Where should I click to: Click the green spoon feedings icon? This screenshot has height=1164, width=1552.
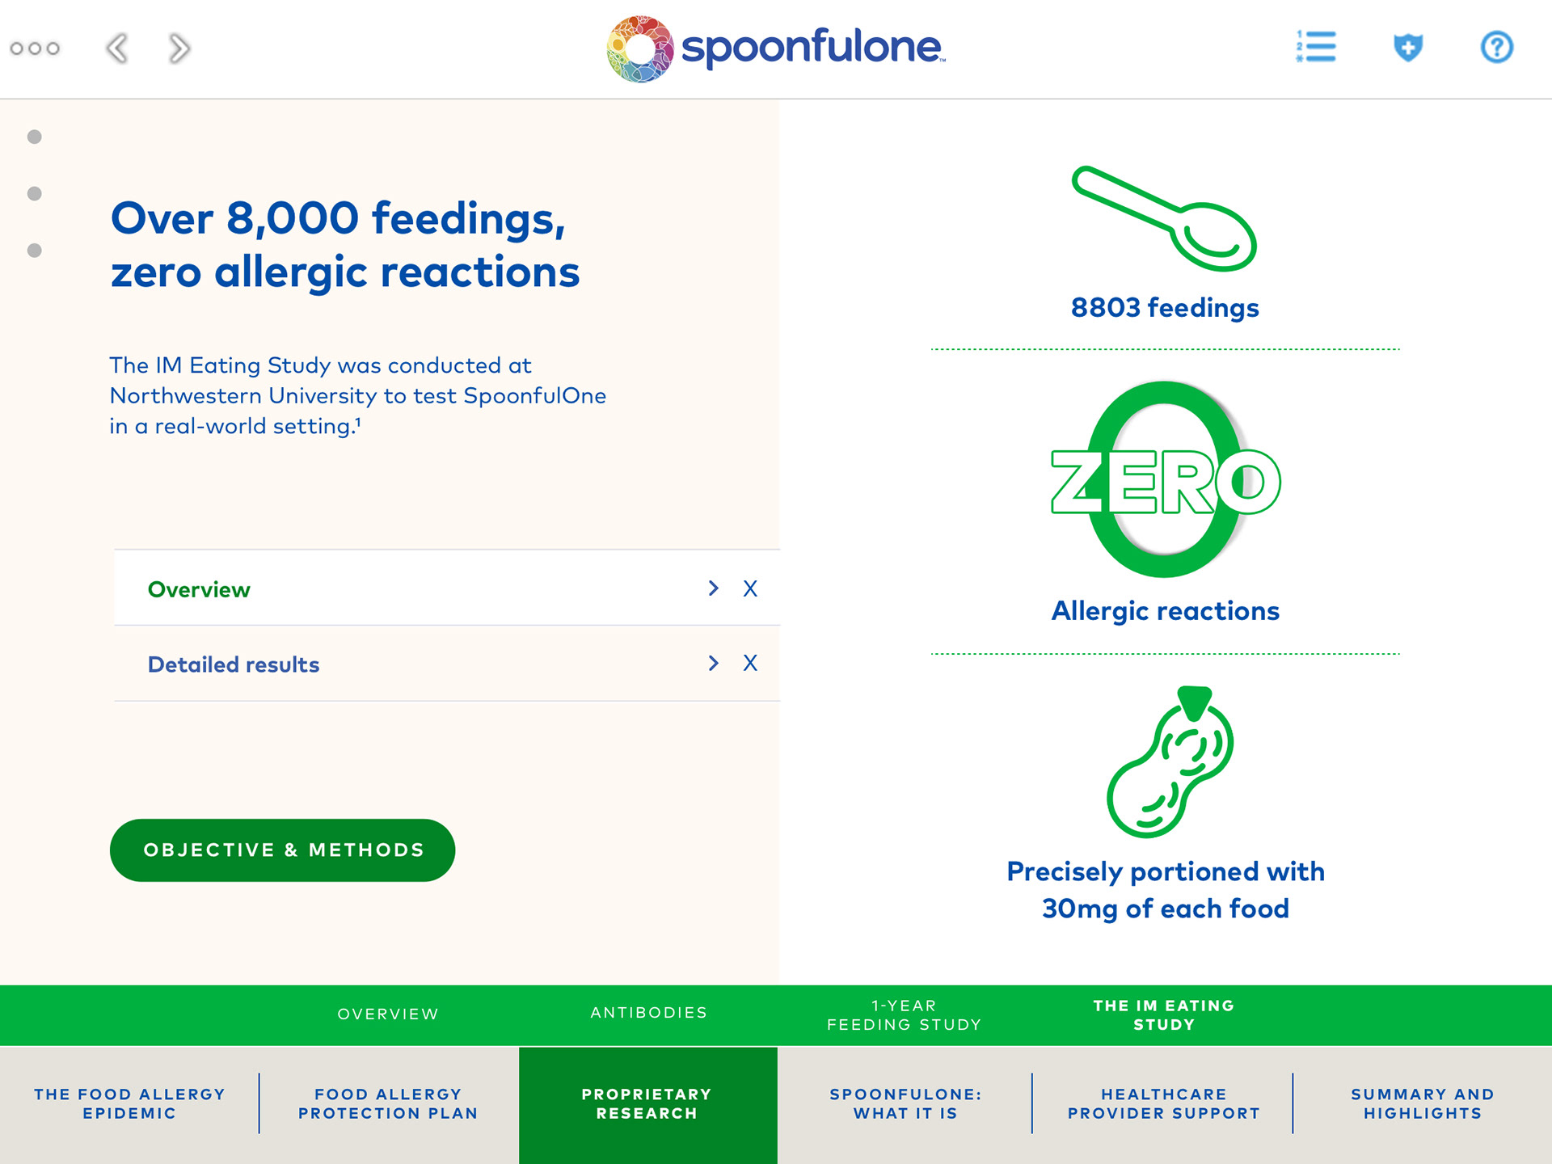(x=1164, y=218)
